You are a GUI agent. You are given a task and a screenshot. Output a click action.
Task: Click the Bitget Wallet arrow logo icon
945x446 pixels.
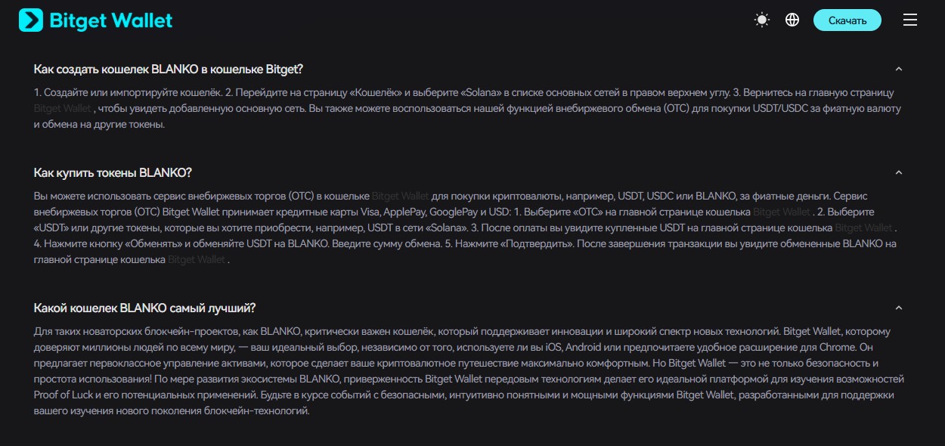tap(31, 20)
